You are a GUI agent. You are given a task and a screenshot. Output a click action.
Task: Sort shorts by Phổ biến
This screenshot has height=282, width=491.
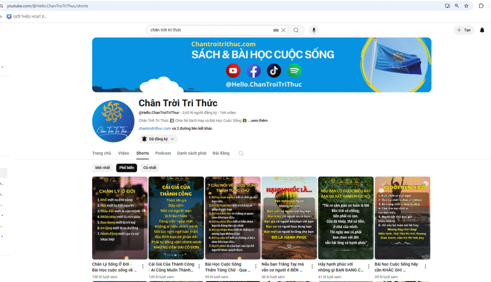[x=127, y=168]
